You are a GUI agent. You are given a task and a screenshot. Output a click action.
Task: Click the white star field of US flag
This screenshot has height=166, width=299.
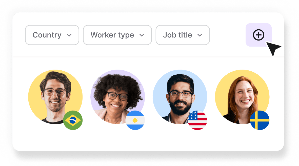tap(193, 115)
